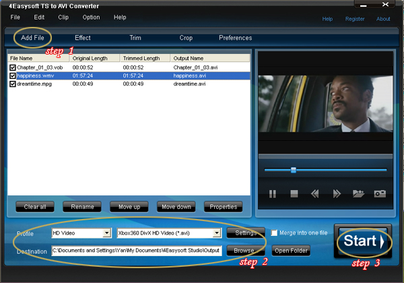Image resolution: width=404 pixels, height=283 pixels.
Task: Uncheck the Chapter_01_03.vob file checkbox
Action: pyautogui.click(x=13, y=67)
